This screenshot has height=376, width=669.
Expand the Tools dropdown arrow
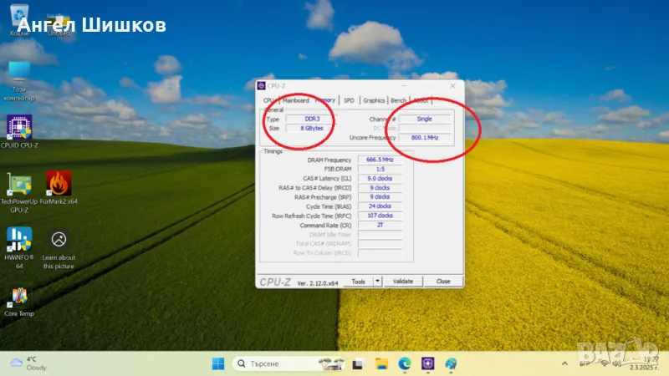tap(377, 282)
